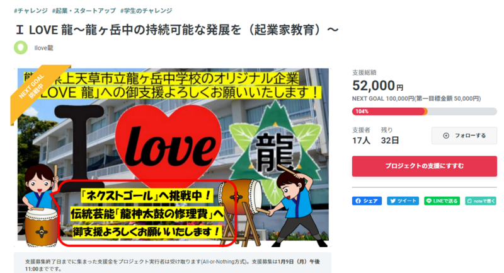Click the Twitter bird icon in the ツイート button
Image resolution: width=504 pixels, height=273 pixels.
pos(392,201)
